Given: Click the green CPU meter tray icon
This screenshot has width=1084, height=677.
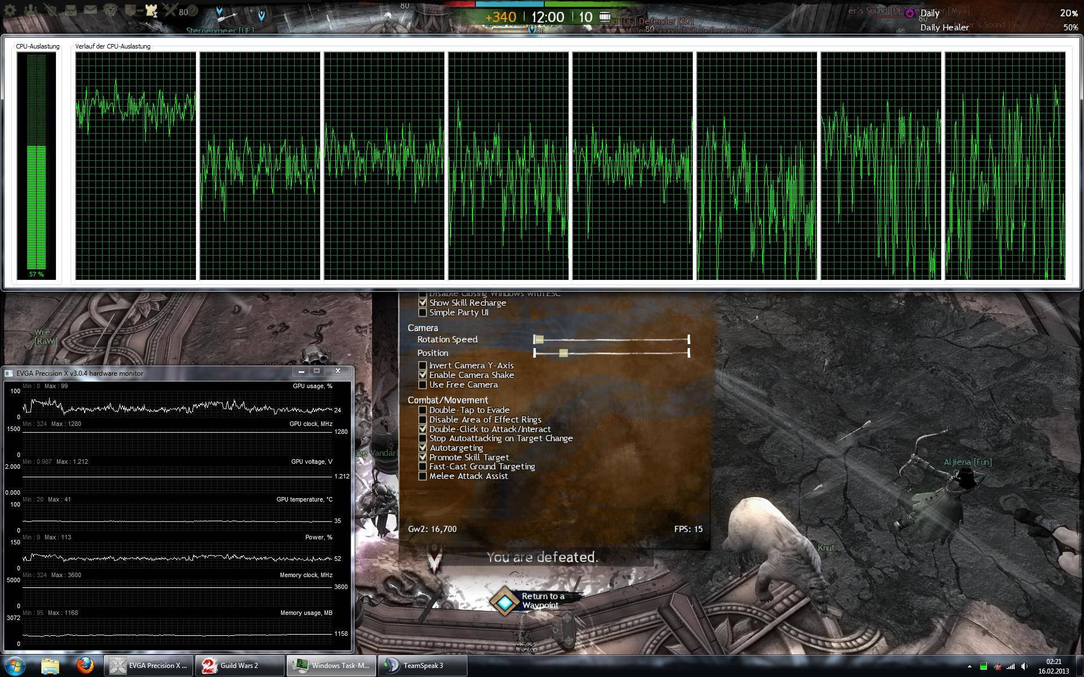Looking at the screenshot, I should (984, 666).
